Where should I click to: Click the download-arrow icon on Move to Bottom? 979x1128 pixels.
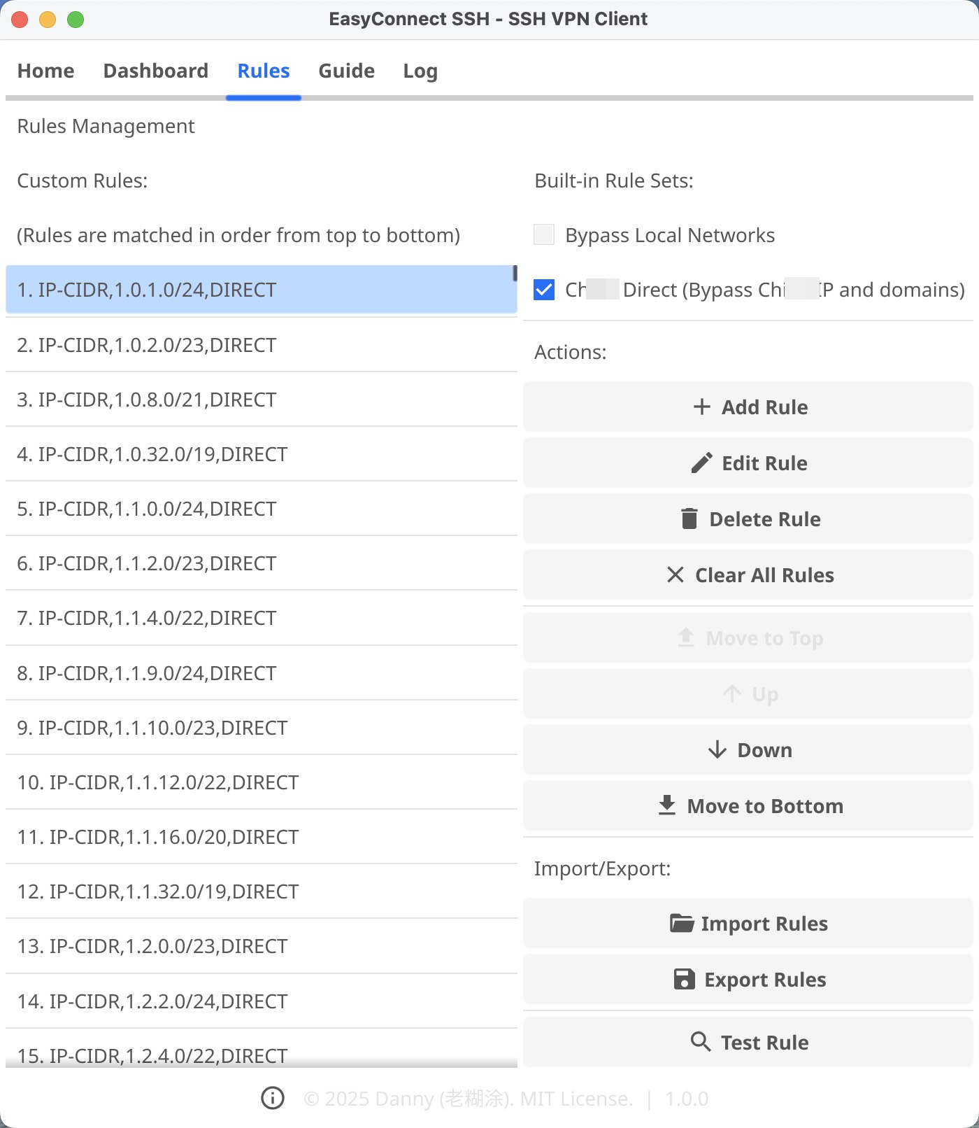coord(666,805)
